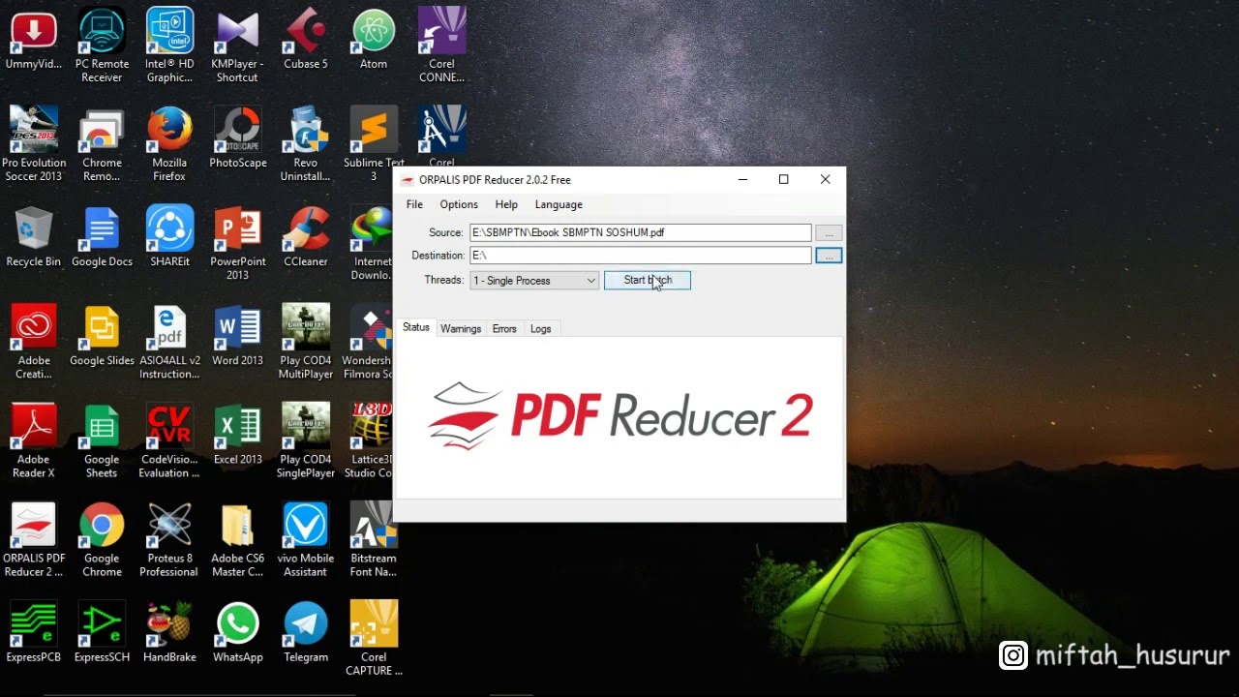
Task: Switch to the Warnings tab
Action: pyautogui.click(x=461, y=329)
